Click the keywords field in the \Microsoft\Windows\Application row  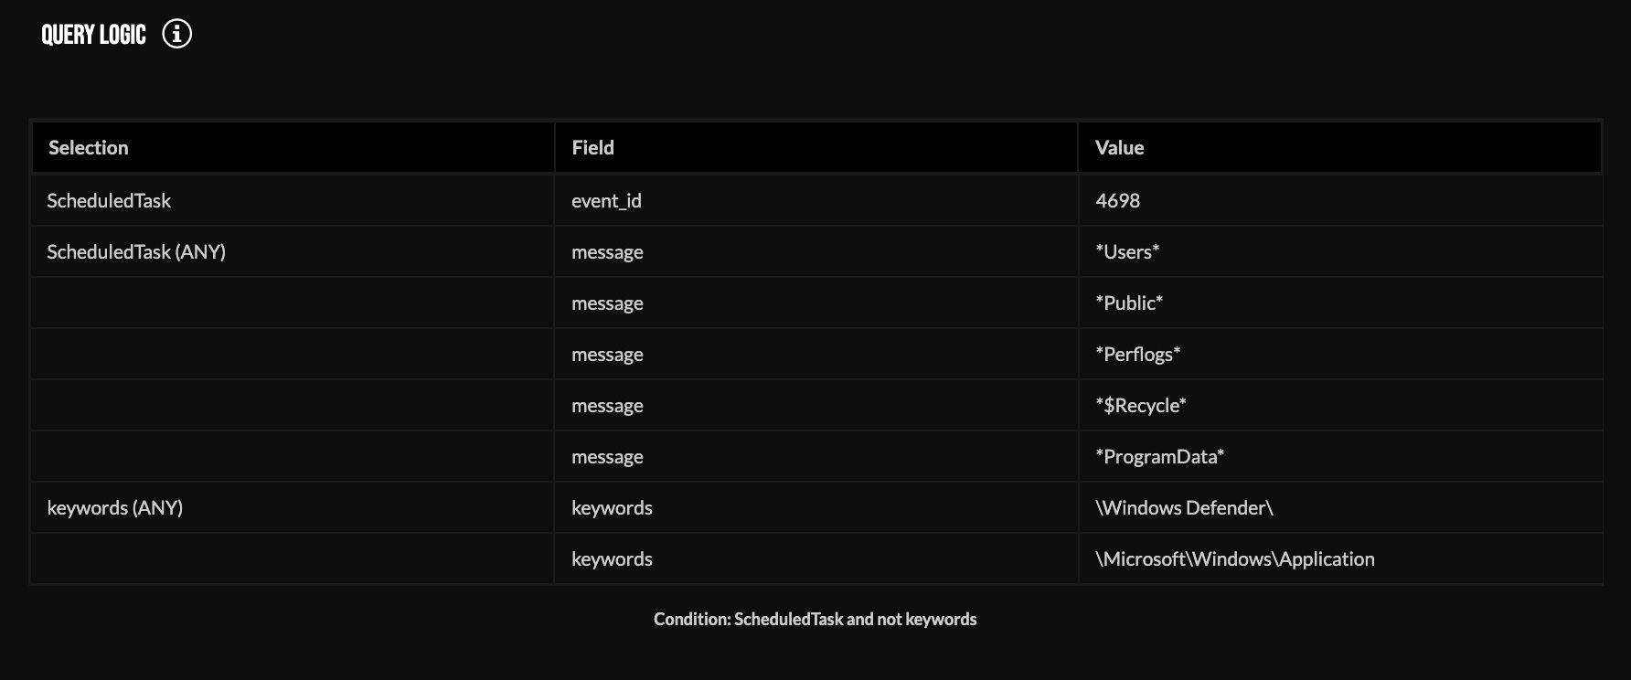point(612,558)
